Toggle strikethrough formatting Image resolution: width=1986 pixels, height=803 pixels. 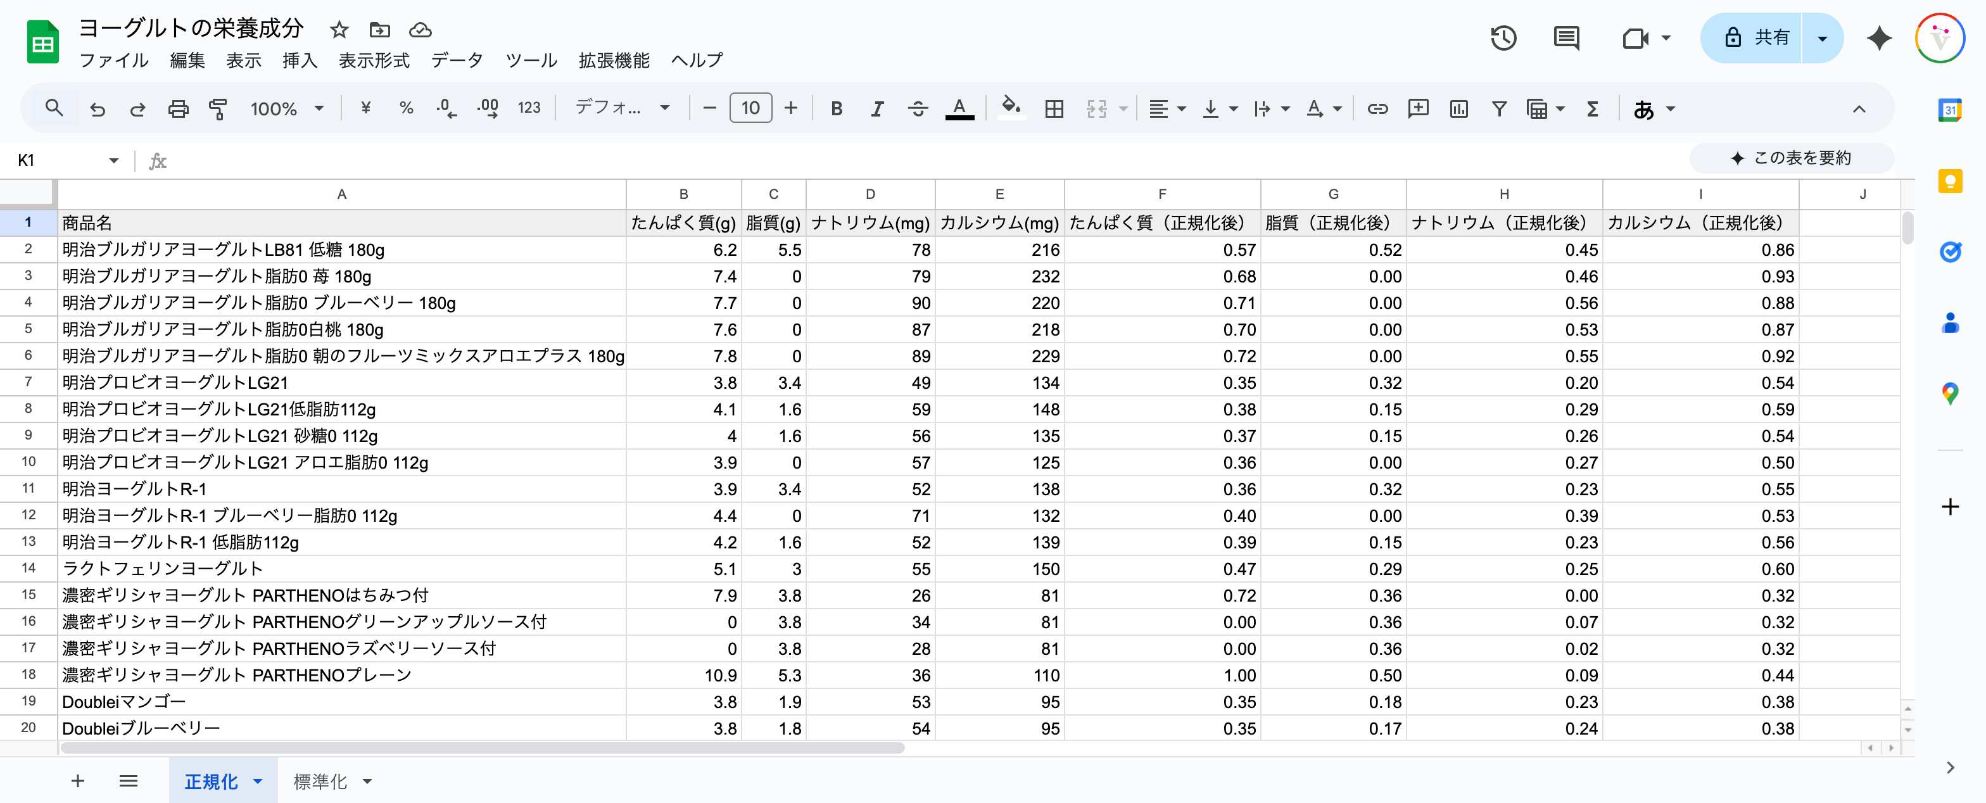(x=918, y=109)
